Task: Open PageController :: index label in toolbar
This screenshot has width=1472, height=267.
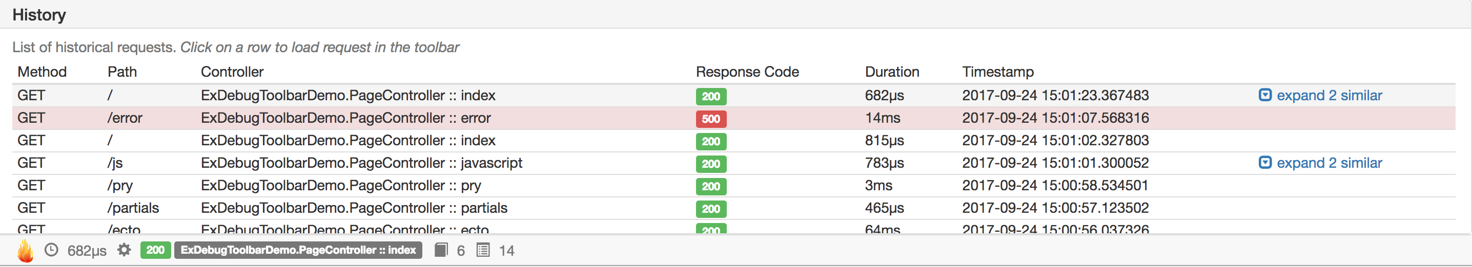Action: (x=298, y=250)
